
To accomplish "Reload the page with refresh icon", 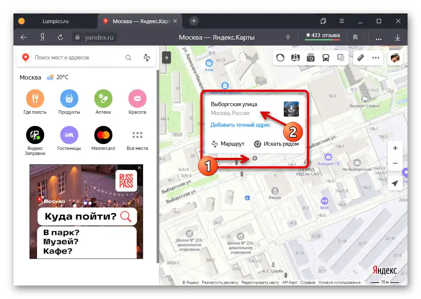I will tap(60, 37).
